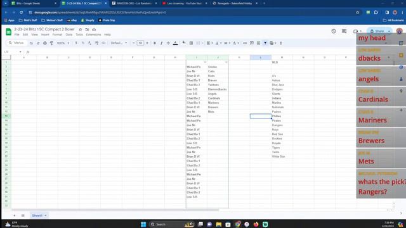Open the fill color picker
Screen dimensions: 406x228
[x=184, y=43]
